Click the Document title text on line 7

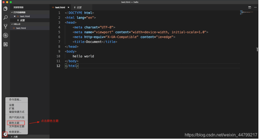coord(94,42)
